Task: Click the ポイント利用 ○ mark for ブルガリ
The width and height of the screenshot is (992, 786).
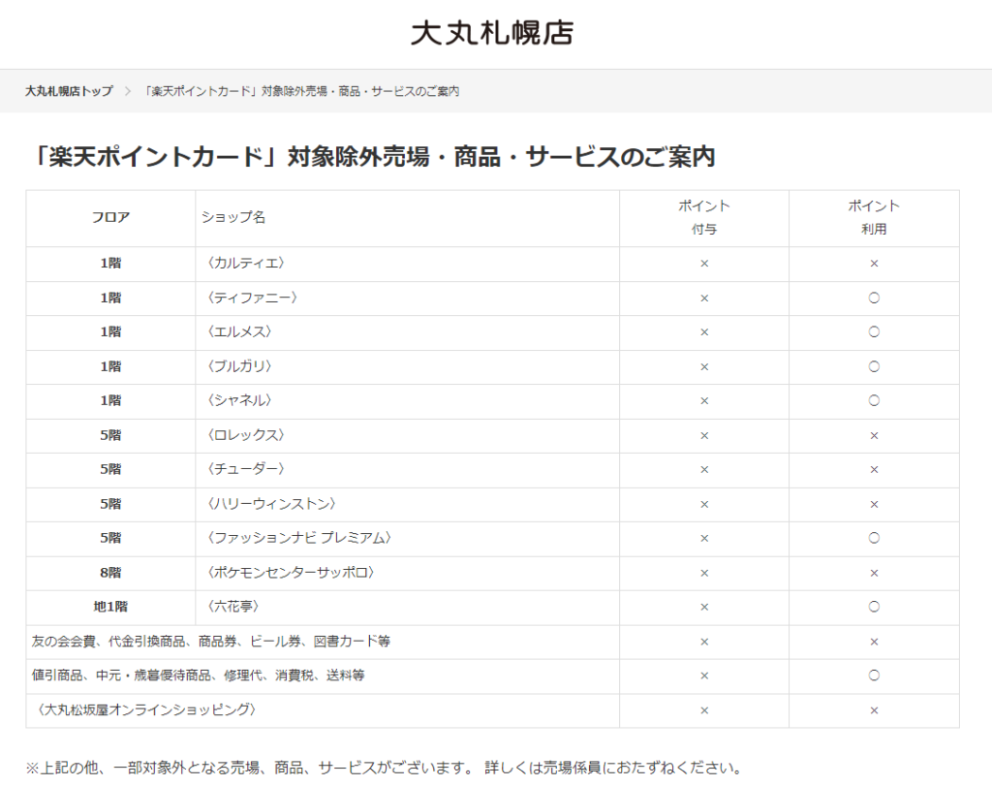Action: pyautogui.click(x=874, y=365)
